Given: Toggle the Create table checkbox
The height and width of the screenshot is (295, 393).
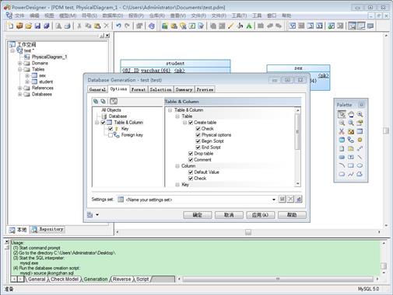Looking at the screenshot, I should coord(191,123).
